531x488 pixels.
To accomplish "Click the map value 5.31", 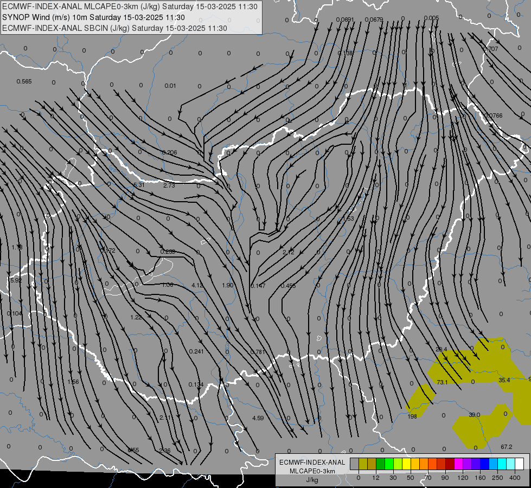I will pyautogui.click(x=139, y=185).
